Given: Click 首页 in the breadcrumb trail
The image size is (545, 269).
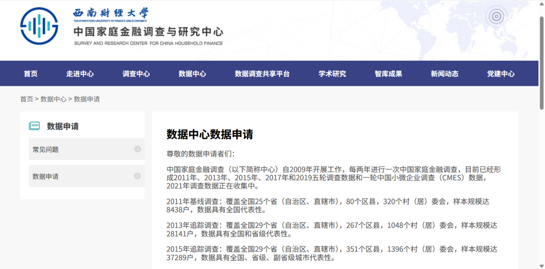Looking at the screenshot, I should 26,99.
